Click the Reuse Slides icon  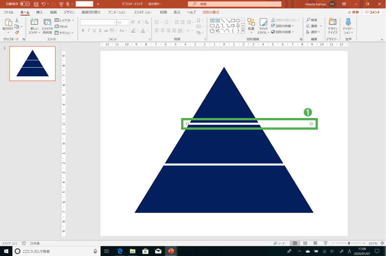coord(47,22)
